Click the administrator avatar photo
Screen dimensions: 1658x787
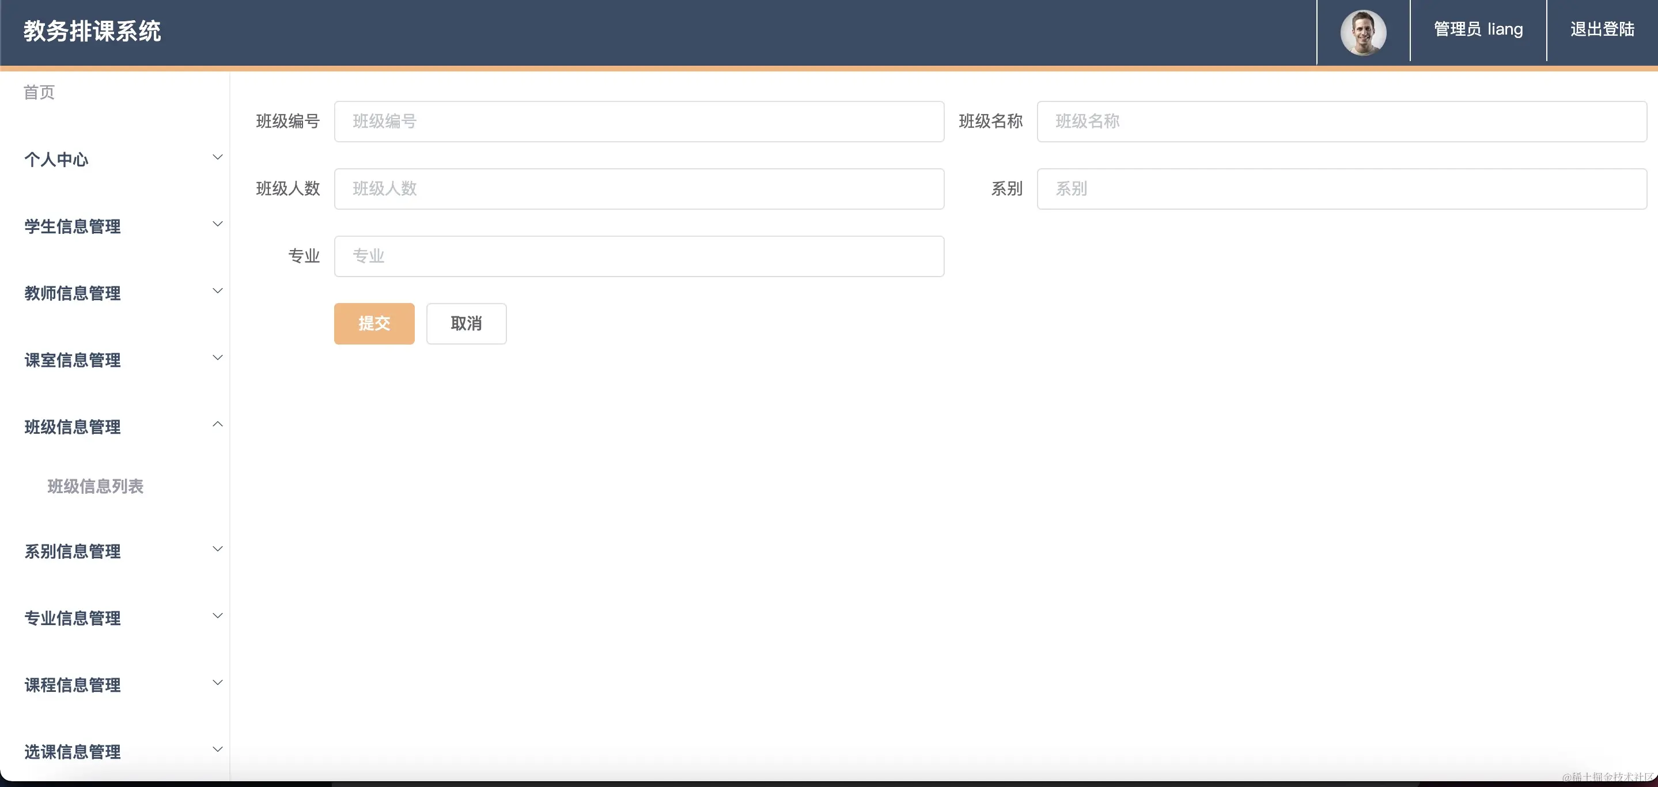[1362, 32]
